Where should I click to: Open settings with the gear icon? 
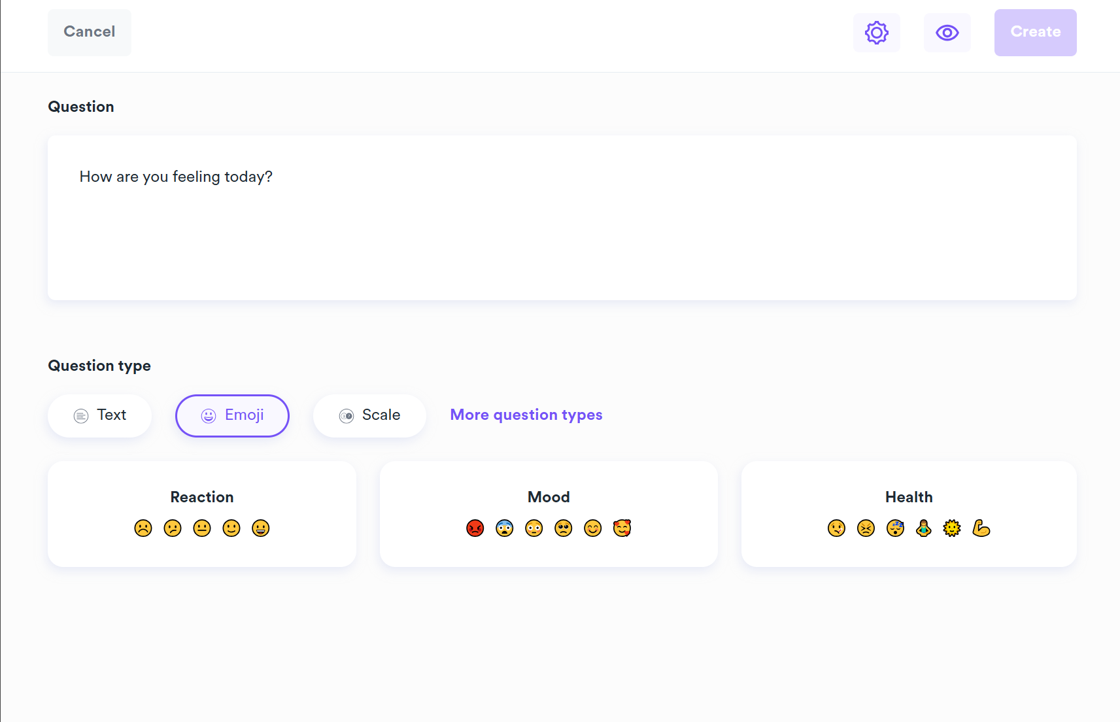876,33
